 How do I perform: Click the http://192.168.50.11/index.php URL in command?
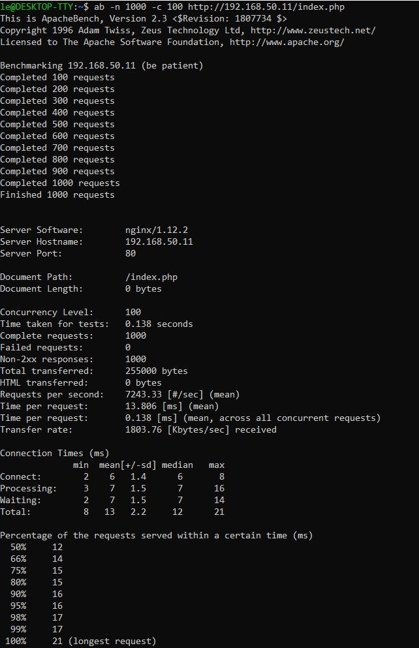(266, 7)
